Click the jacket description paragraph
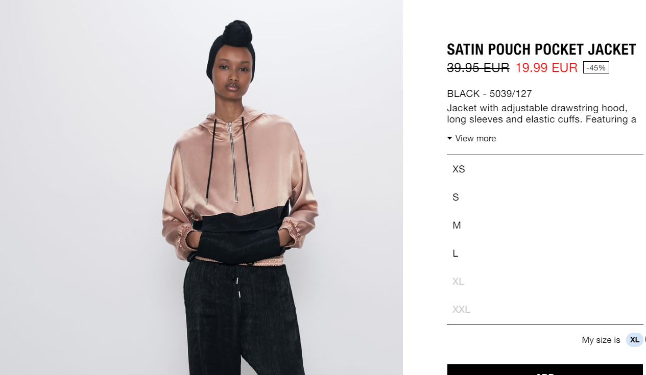The width and height of the screenshot is (646, 375). [x=542, y=114]
